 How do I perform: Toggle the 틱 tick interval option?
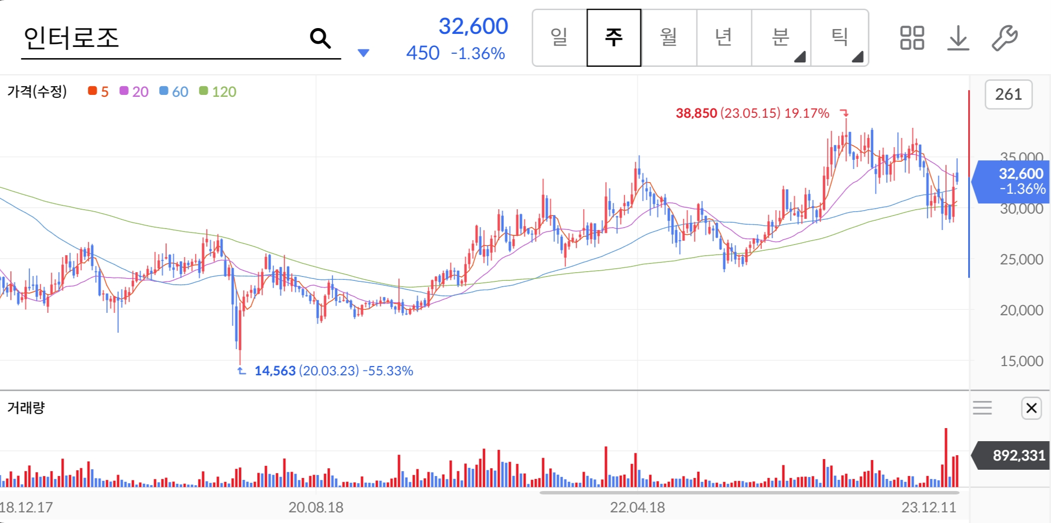coord(840,37)
